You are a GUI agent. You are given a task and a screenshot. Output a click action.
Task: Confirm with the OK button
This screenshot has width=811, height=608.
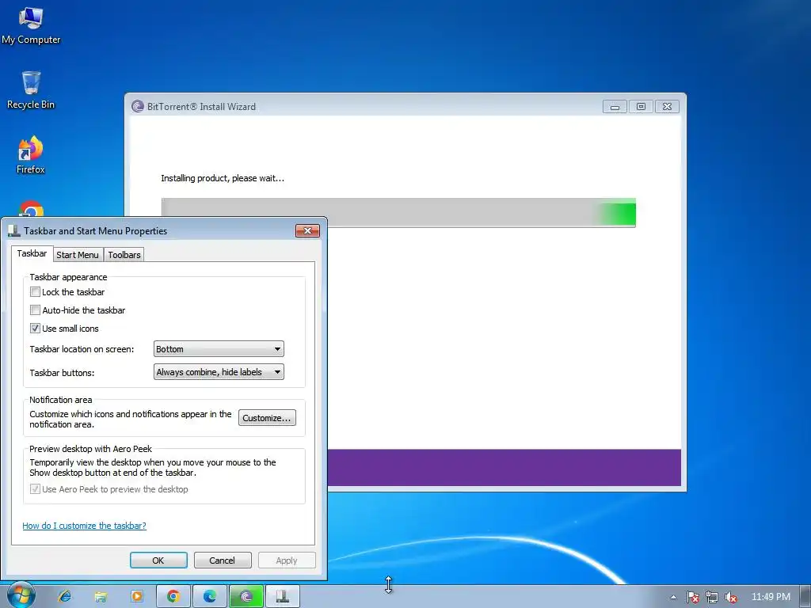tap(158, 560)
